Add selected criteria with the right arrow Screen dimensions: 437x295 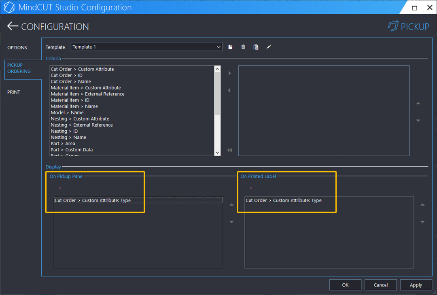click(230, 73)
